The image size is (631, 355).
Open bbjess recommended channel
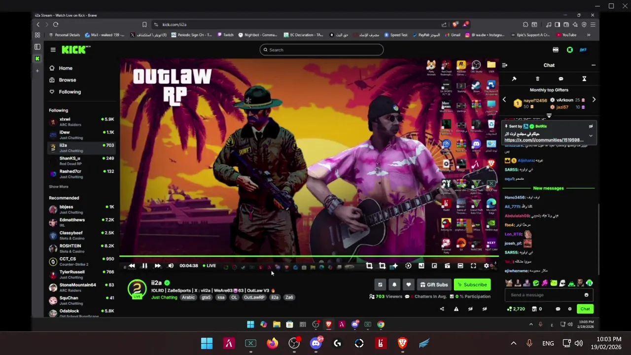pos(82,209)
